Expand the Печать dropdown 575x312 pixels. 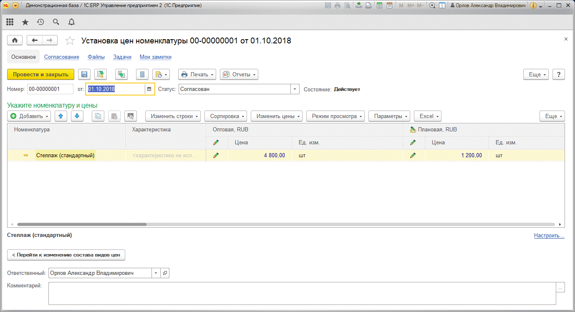[x=197, y=74]
